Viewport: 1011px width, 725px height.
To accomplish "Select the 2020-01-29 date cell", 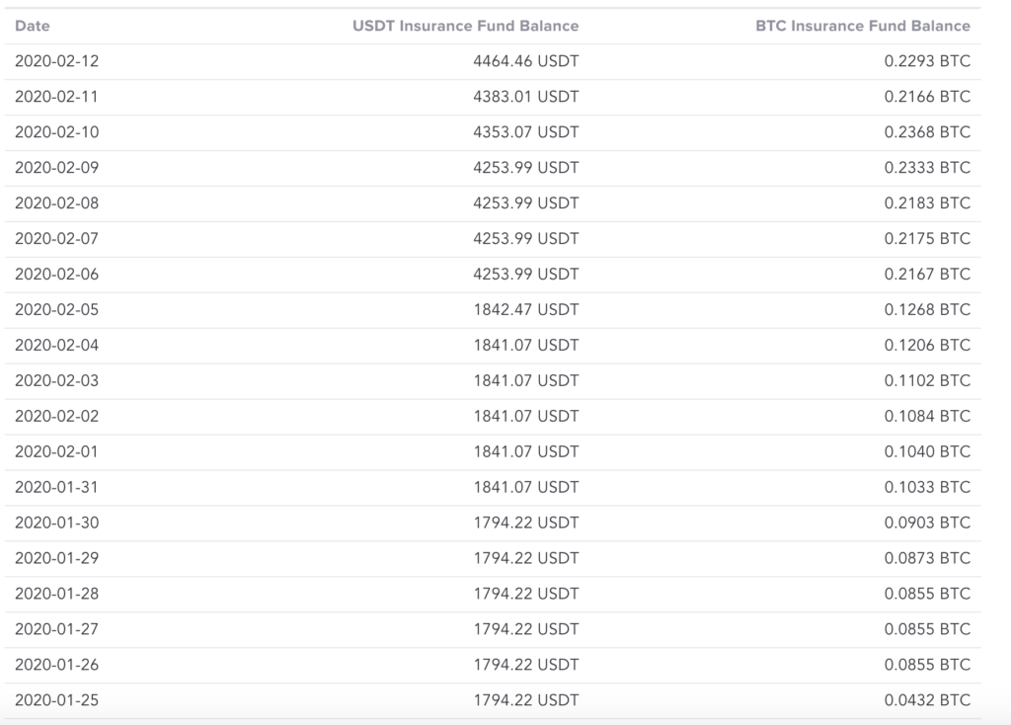I will (56, 558).
